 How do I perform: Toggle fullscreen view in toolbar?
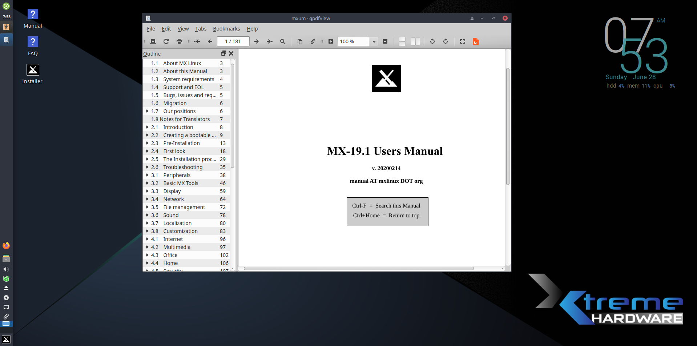463,41
